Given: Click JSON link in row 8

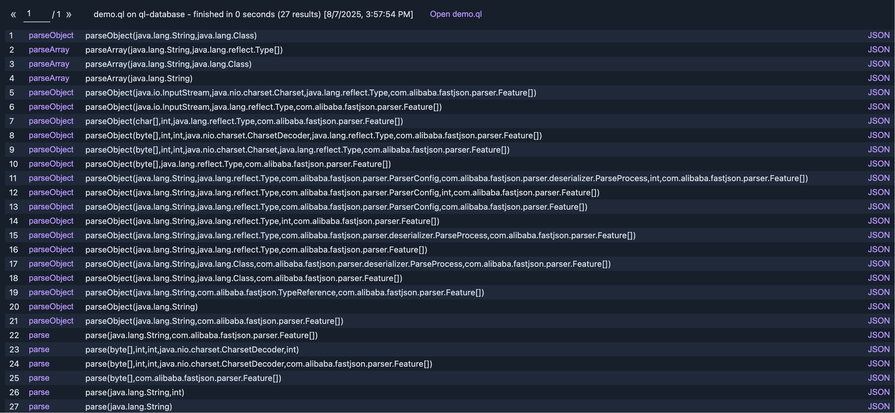Looking at the screenshot, I should tap(878, 135).
